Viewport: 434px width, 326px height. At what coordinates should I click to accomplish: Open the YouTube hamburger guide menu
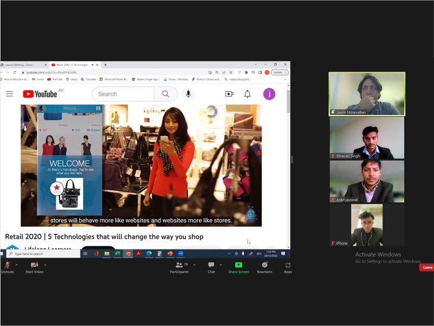click(x=9, y=94)
